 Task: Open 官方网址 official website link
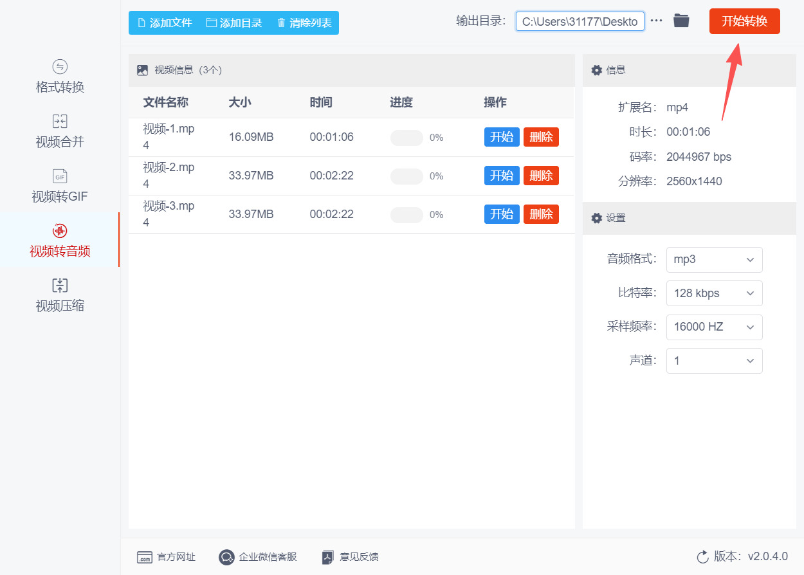(x=176, y=557)
